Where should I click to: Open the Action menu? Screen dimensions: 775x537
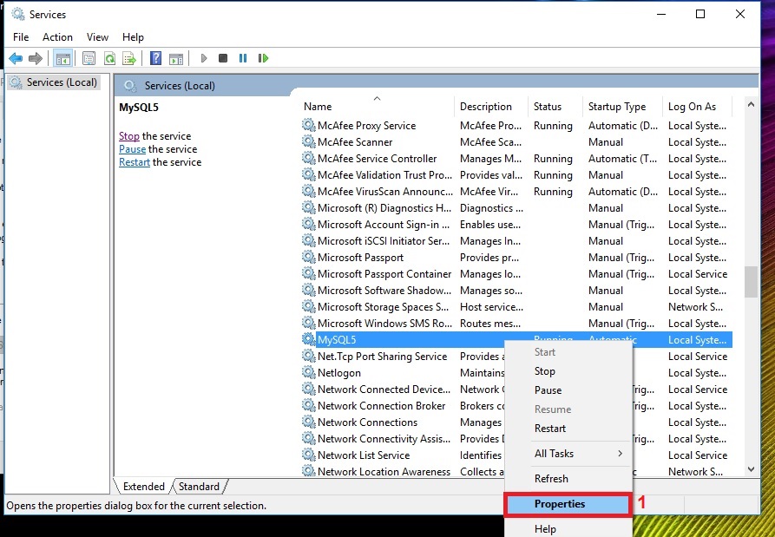coord(57,37)
